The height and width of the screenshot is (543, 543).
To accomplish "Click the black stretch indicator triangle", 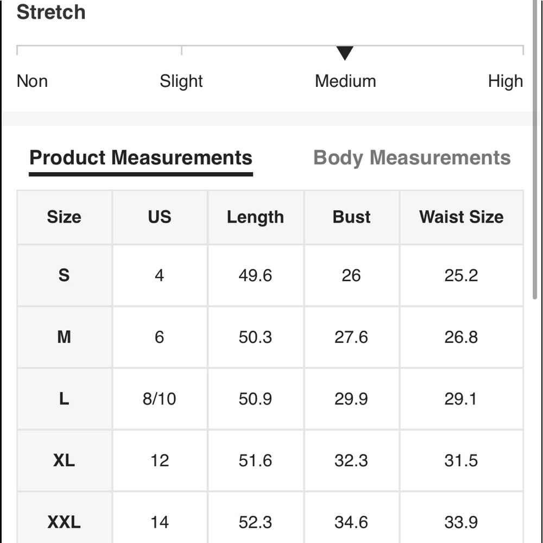I will point(345,53).
